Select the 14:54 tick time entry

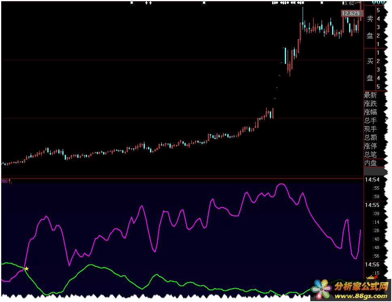pos(372,180)
